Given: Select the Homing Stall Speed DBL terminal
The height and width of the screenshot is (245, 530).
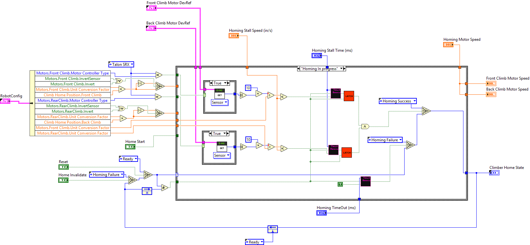Looking at the screenshot, I should pos(233,36).
